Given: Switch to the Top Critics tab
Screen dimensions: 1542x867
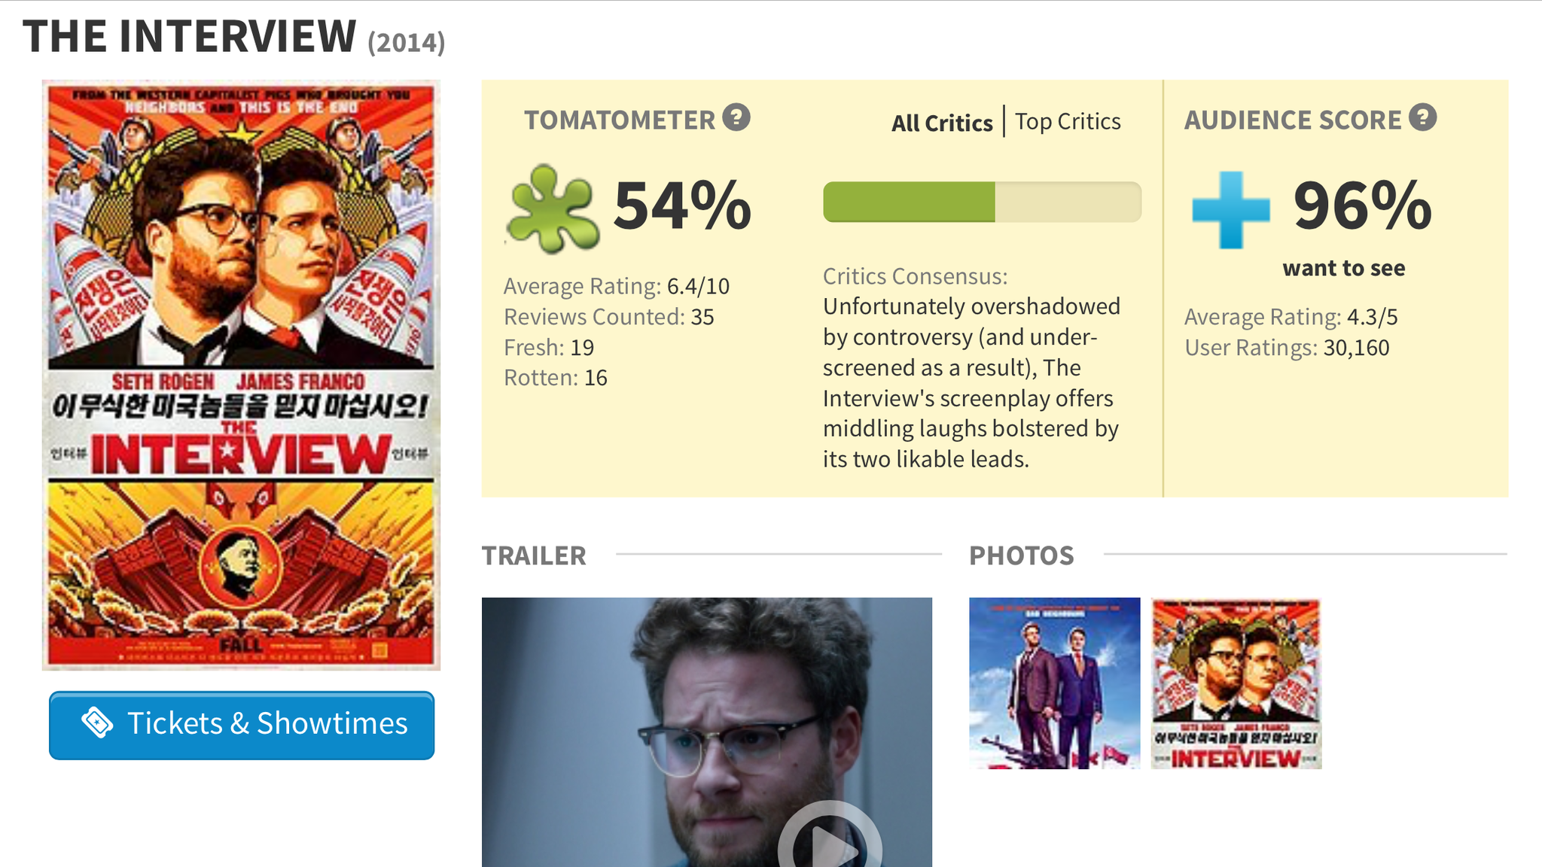Looking at the screenshot, I should pyautogui.click(x=1068, y=122).
